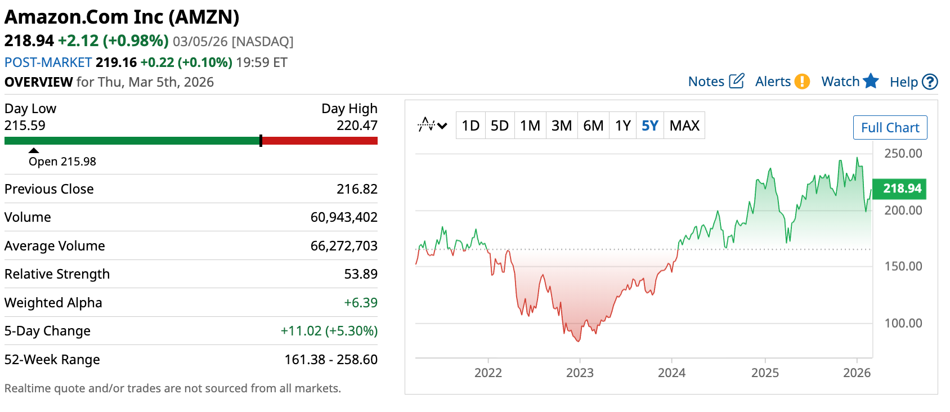Click the Alerts link text
The height and width of the screenshot is (412, 950).
[x=773, y=82]
